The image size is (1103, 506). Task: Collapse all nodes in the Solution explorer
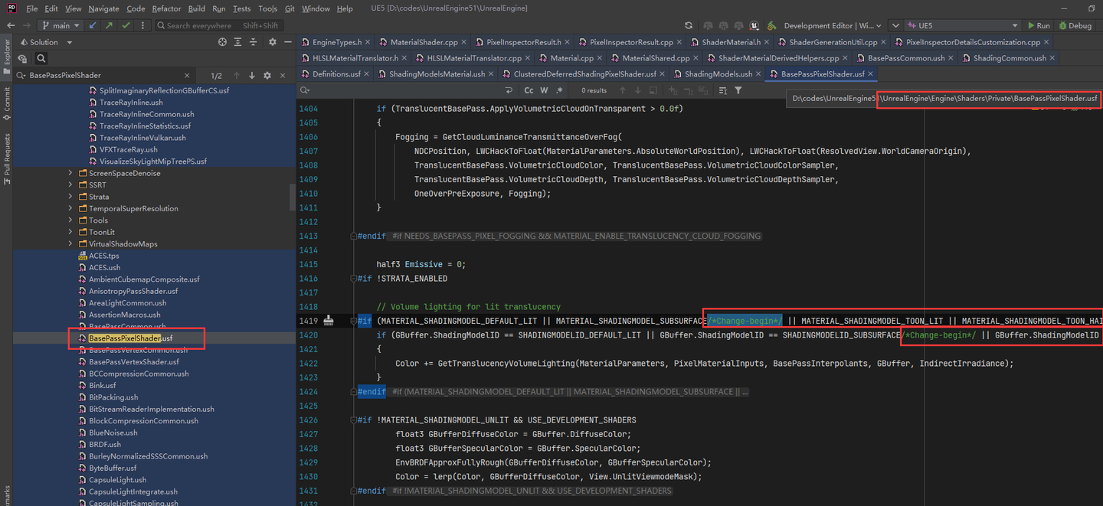(x=254, y=42)
